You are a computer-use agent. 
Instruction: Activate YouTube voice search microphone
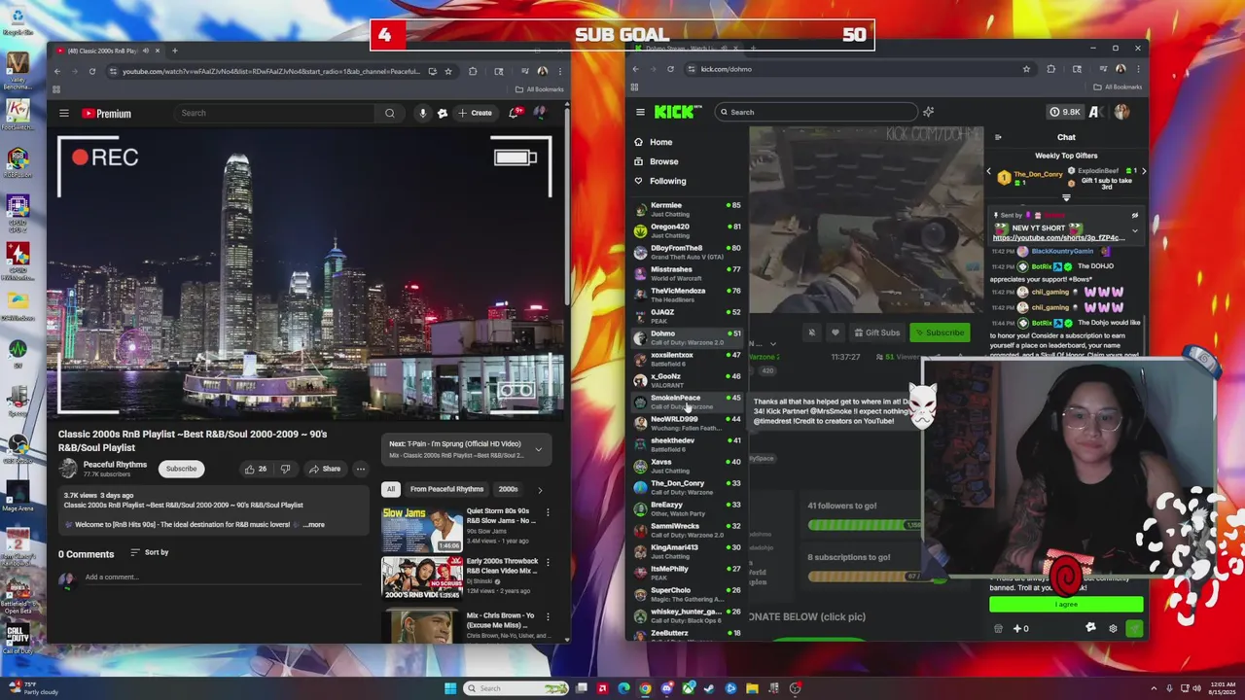click(x=422, y=113)
